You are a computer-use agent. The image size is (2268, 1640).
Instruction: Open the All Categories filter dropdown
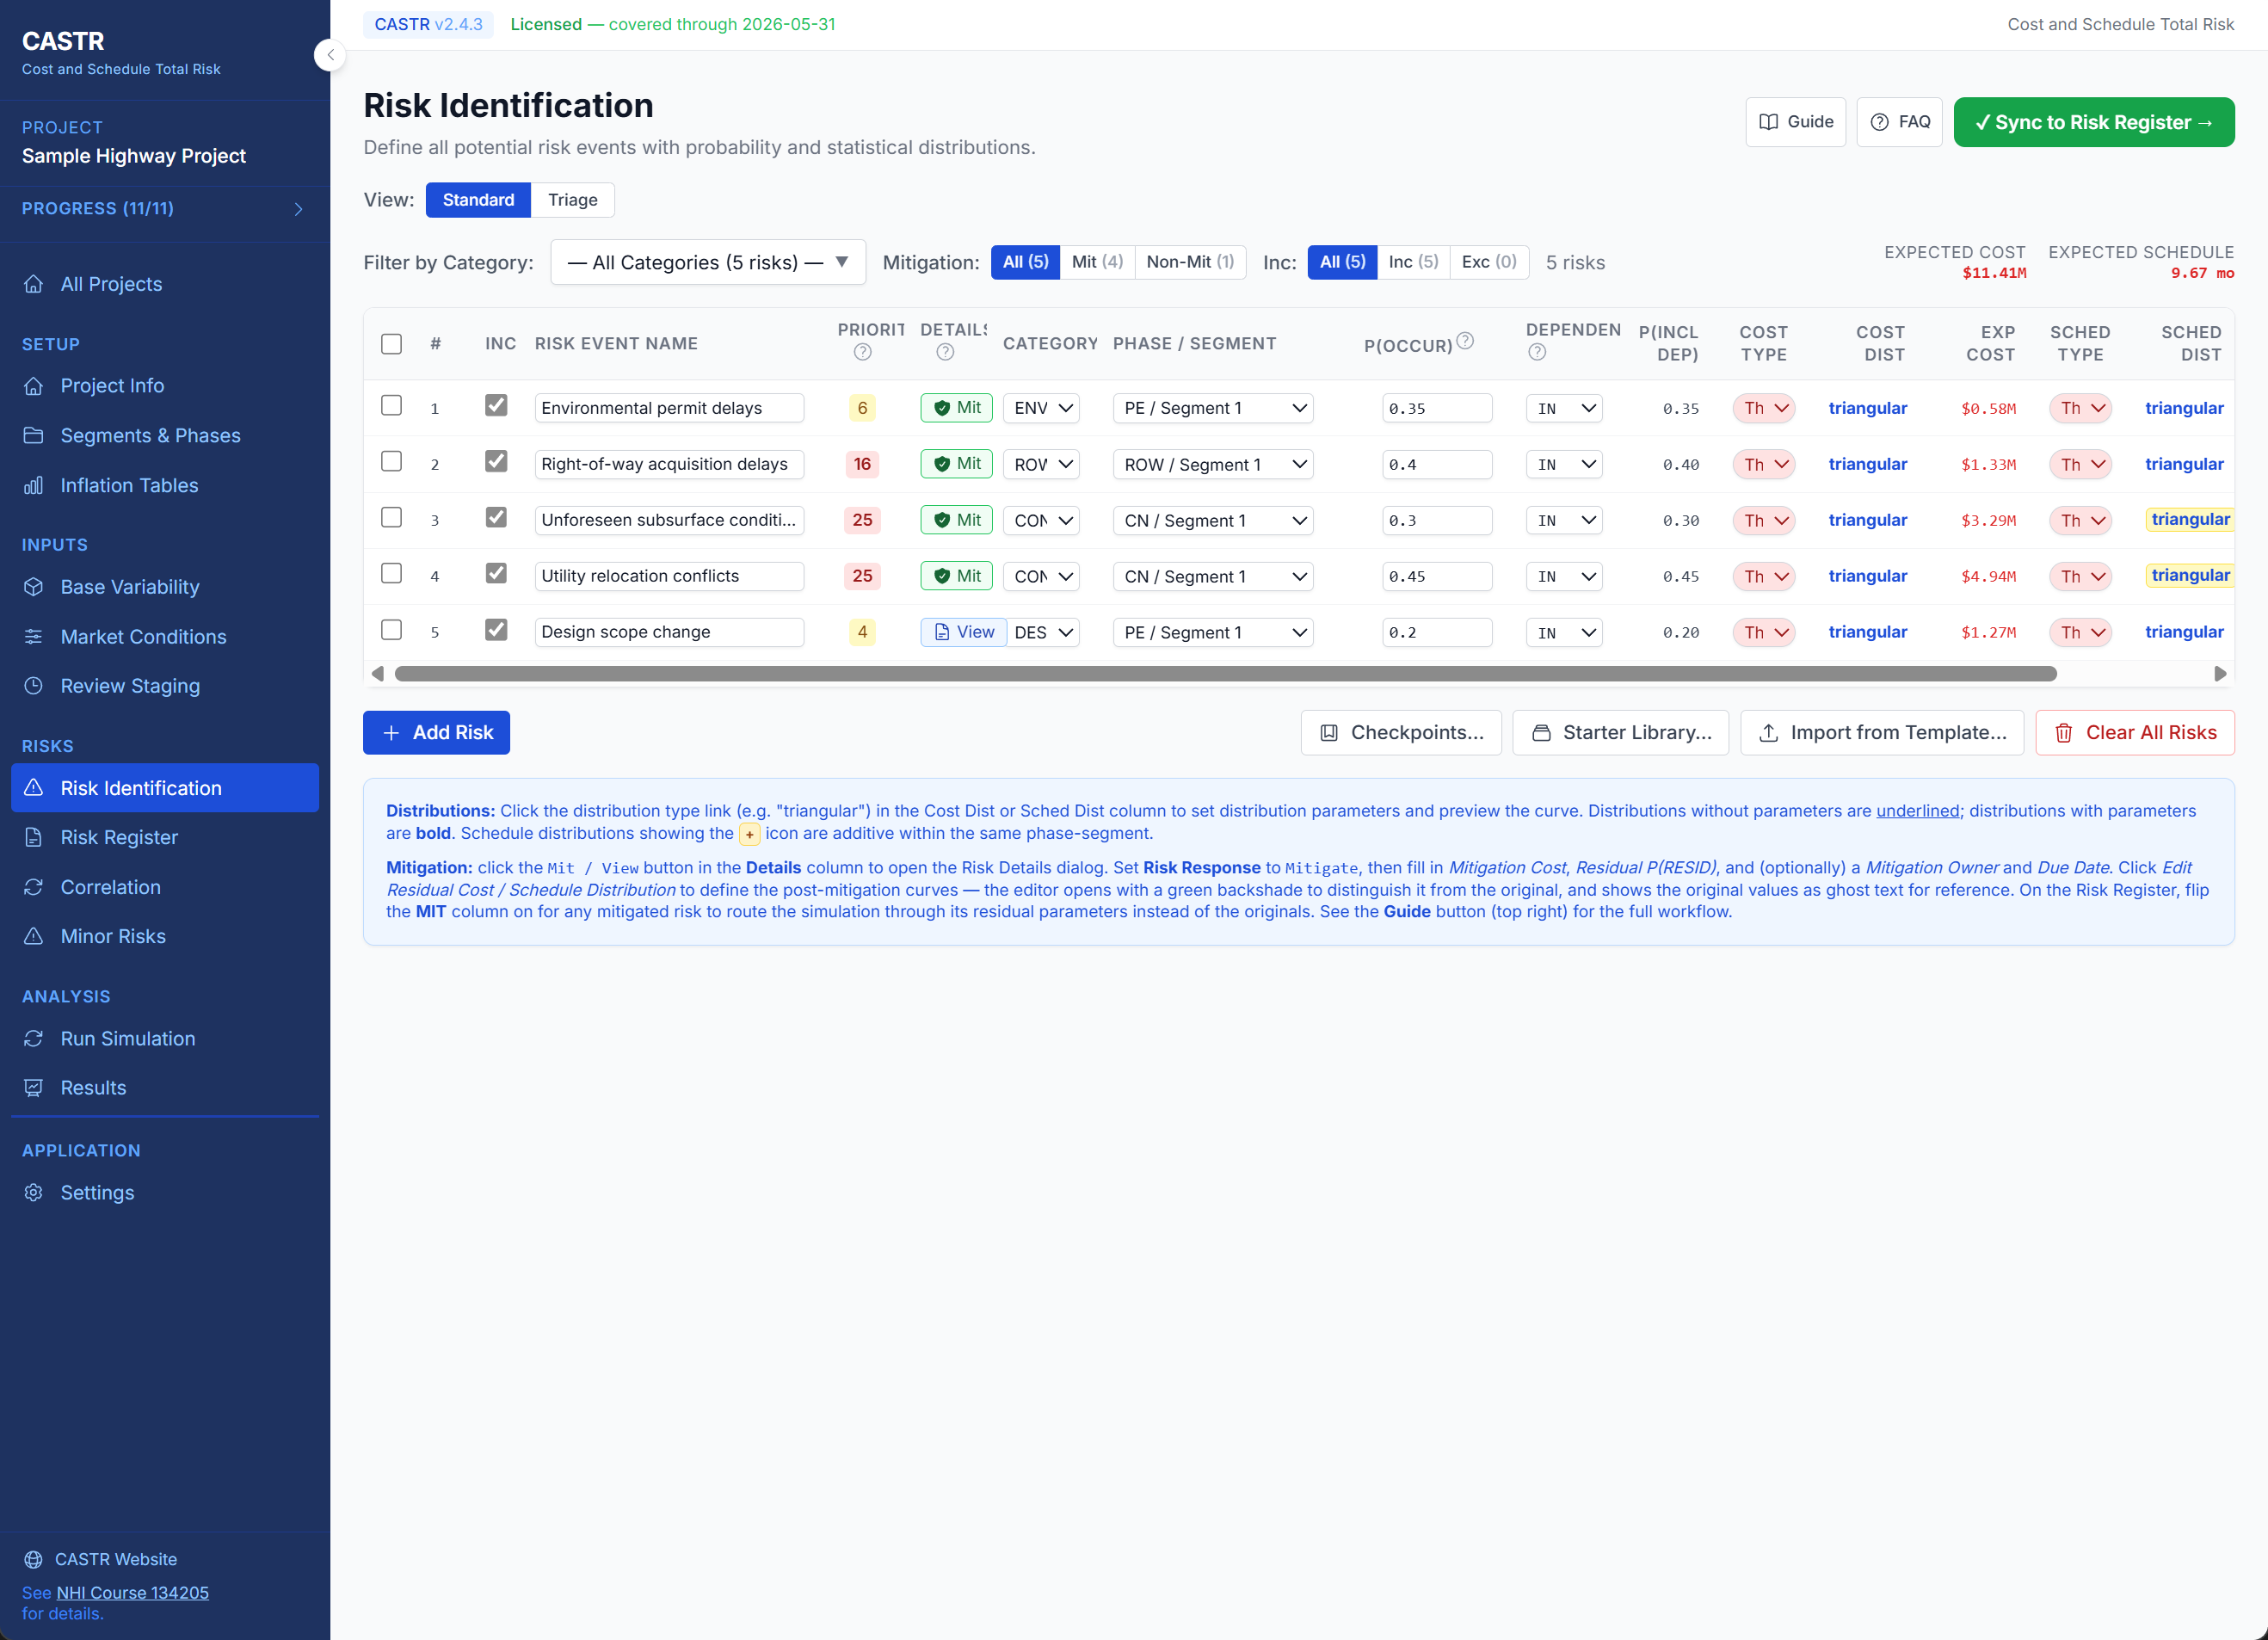tap(707, 262)
